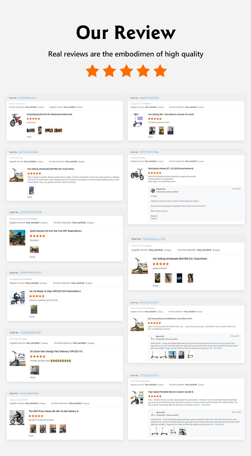The image size is (251, 456).
Task: Open View More in Bruce Shi's 10 Oct 2025 reply
Action: coord(218,348)
